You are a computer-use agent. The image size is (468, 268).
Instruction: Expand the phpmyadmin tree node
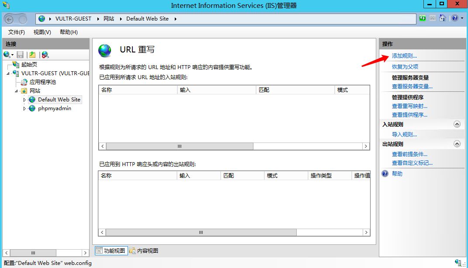[24, 109]
